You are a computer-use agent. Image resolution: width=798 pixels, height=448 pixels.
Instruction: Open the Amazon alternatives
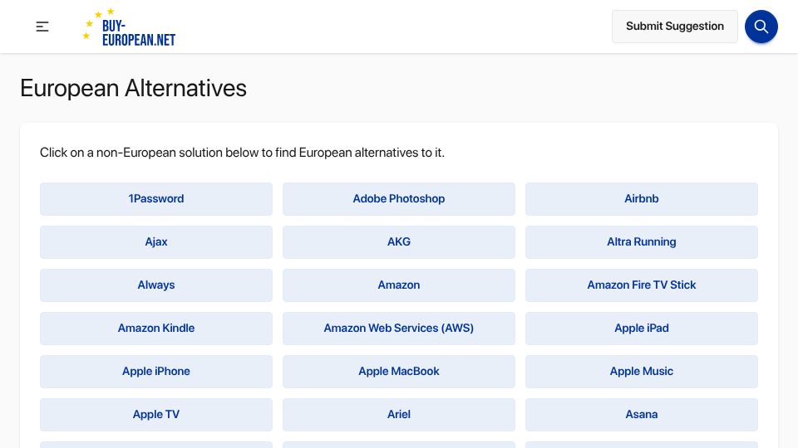[399, 285]
